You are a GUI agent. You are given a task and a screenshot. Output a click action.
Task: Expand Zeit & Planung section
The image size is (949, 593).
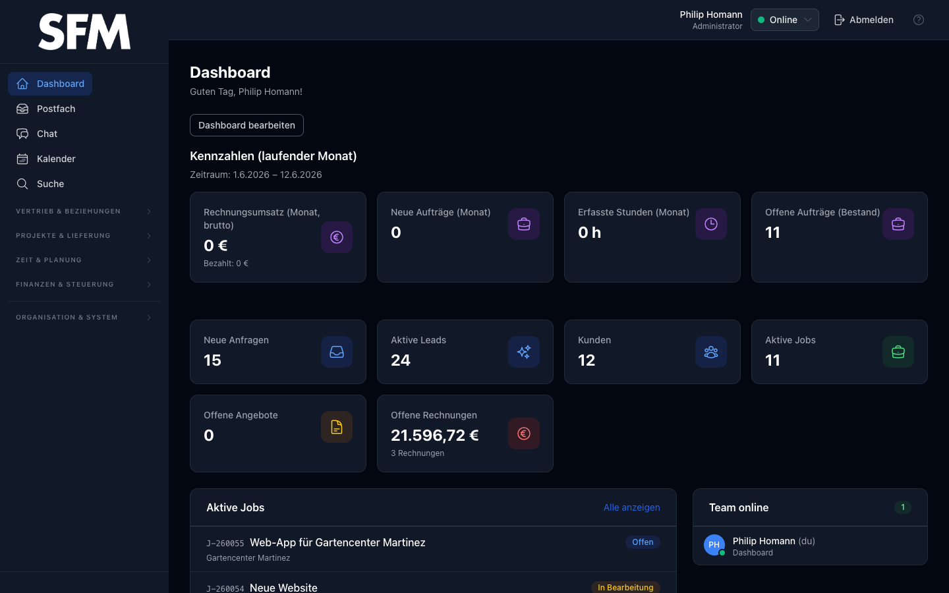tap(84, 260)
